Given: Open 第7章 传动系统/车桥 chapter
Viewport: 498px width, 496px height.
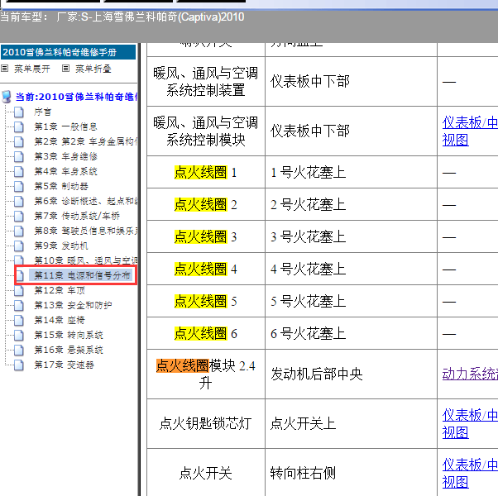Looking at the screenshot, I should coord(77,216).
